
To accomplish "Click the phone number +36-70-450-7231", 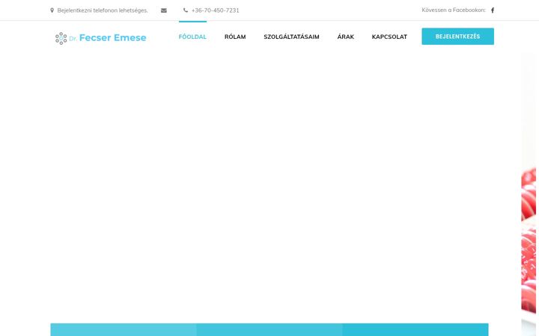I will tap(215, 10).
